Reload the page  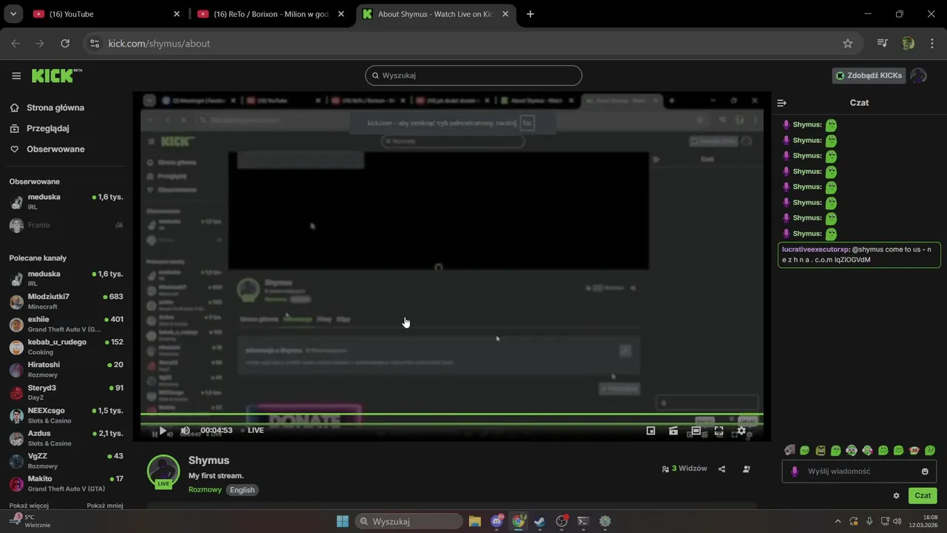click(x=65, y=44)
